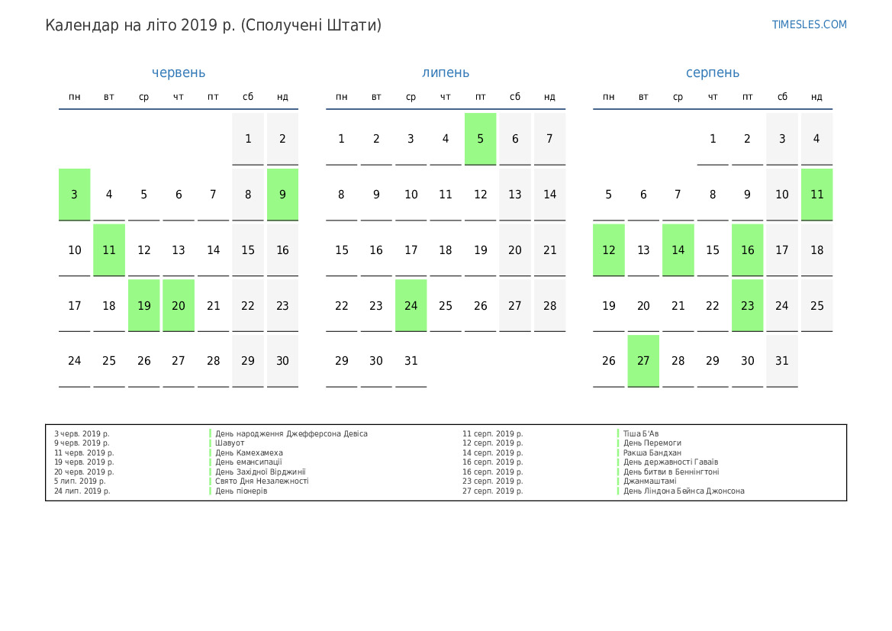Viewport: 892px width, 631px height.
Task: Click the 'Свято Дня Незалежності' entry
Action: [x=262, y=481]
